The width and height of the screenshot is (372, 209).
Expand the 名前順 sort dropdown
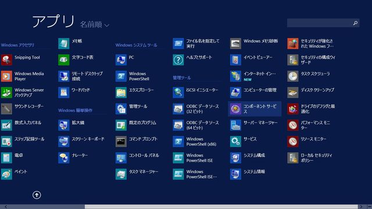(x=94, y=24)
